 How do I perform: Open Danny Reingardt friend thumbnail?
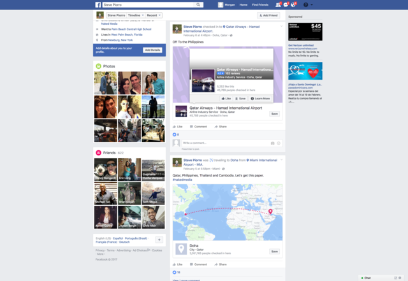(106, 169)
